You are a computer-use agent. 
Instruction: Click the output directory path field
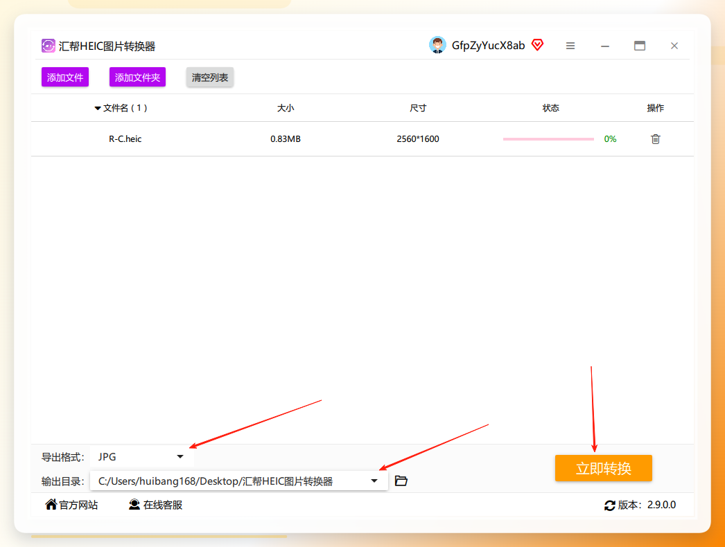238,481
